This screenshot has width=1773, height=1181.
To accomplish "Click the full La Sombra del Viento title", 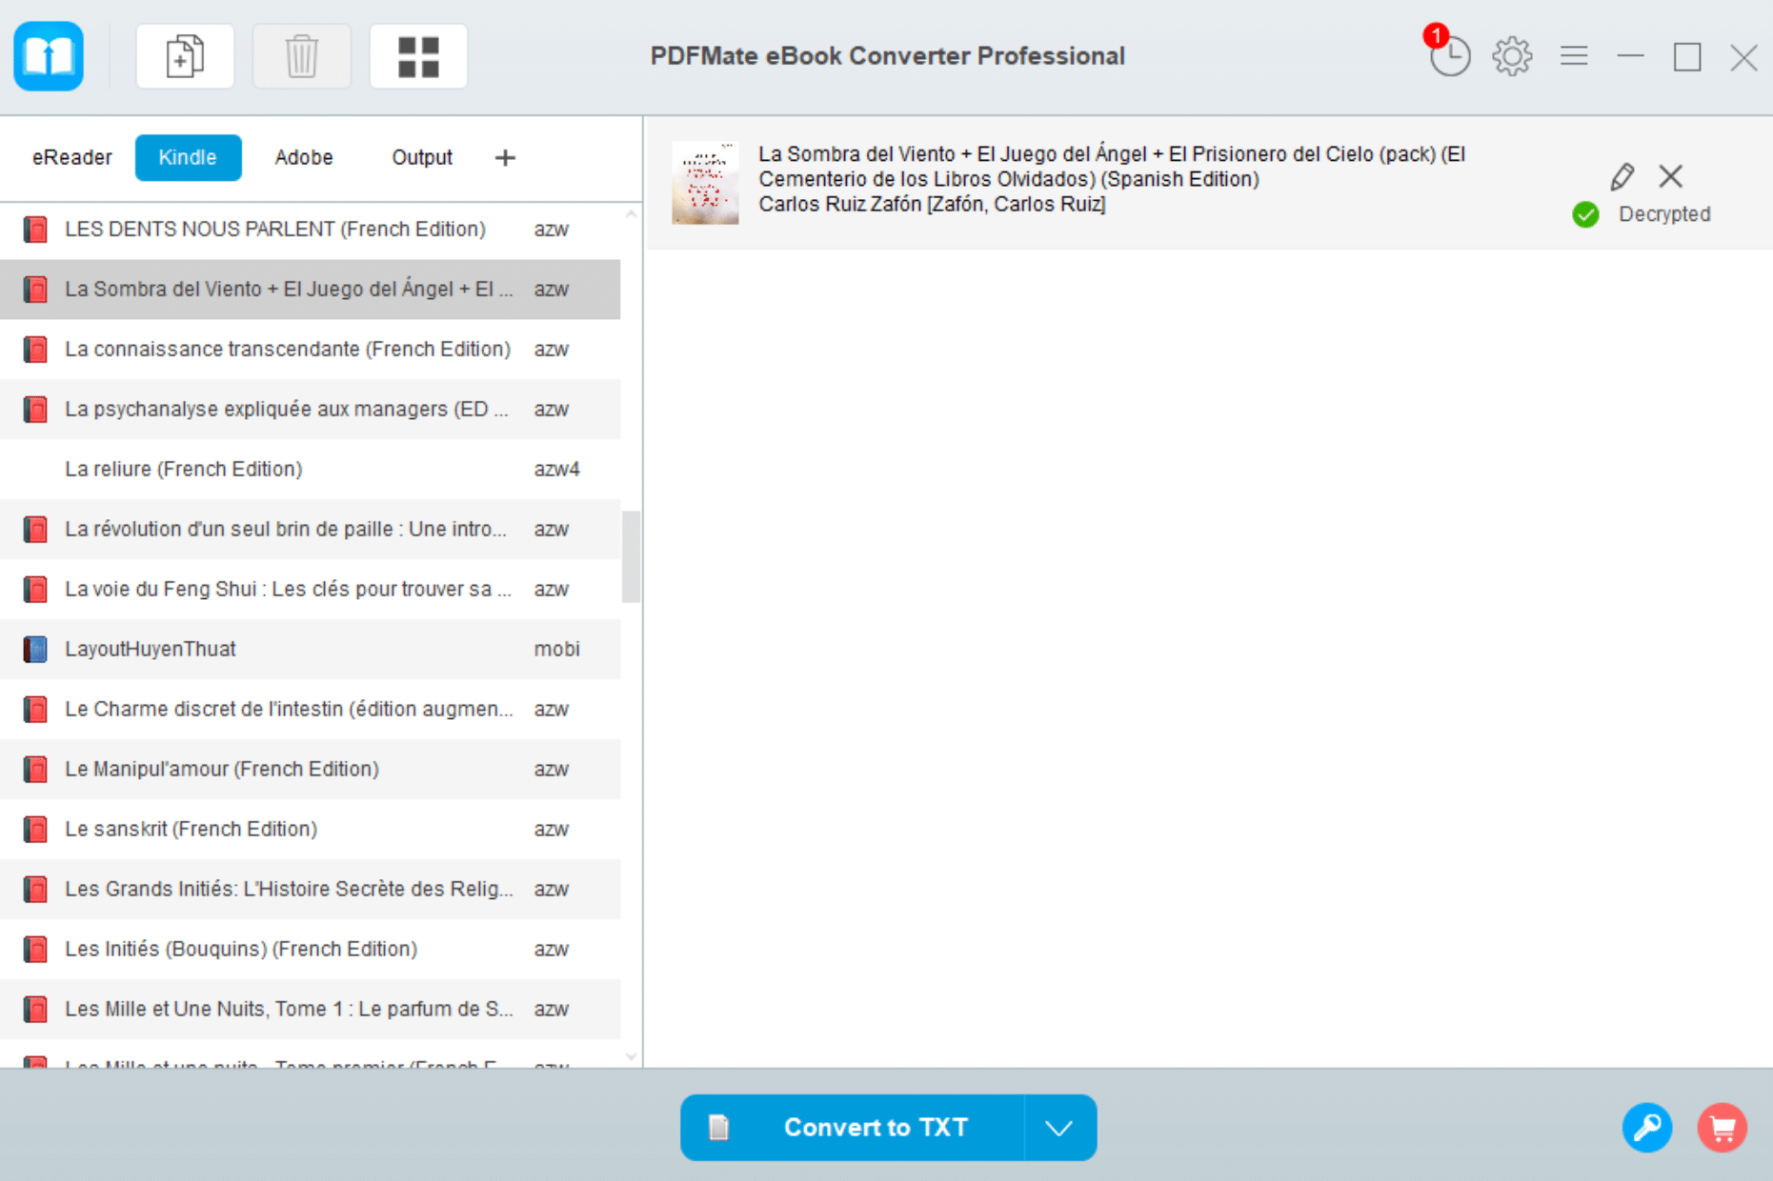I will [x=1112, y=167].
